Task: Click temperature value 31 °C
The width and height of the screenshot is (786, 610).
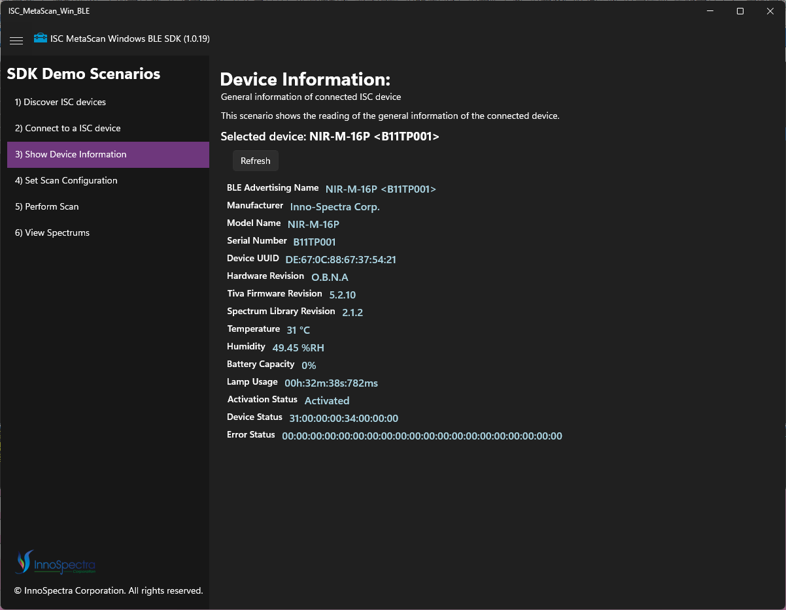Action: point(298,330)
